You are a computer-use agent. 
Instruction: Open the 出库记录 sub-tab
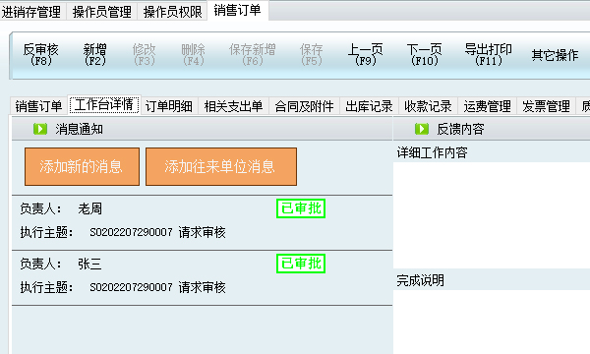pyautogui.click(x=369, y=106)
